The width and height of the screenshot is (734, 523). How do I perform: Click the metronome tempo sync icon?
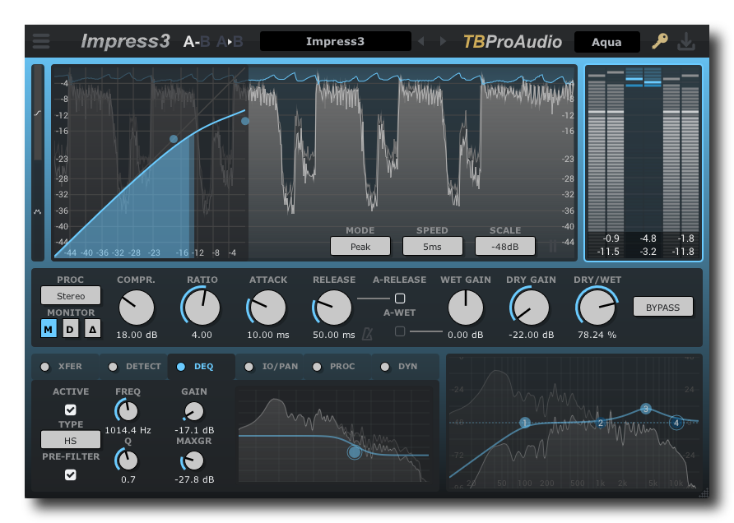368,334
